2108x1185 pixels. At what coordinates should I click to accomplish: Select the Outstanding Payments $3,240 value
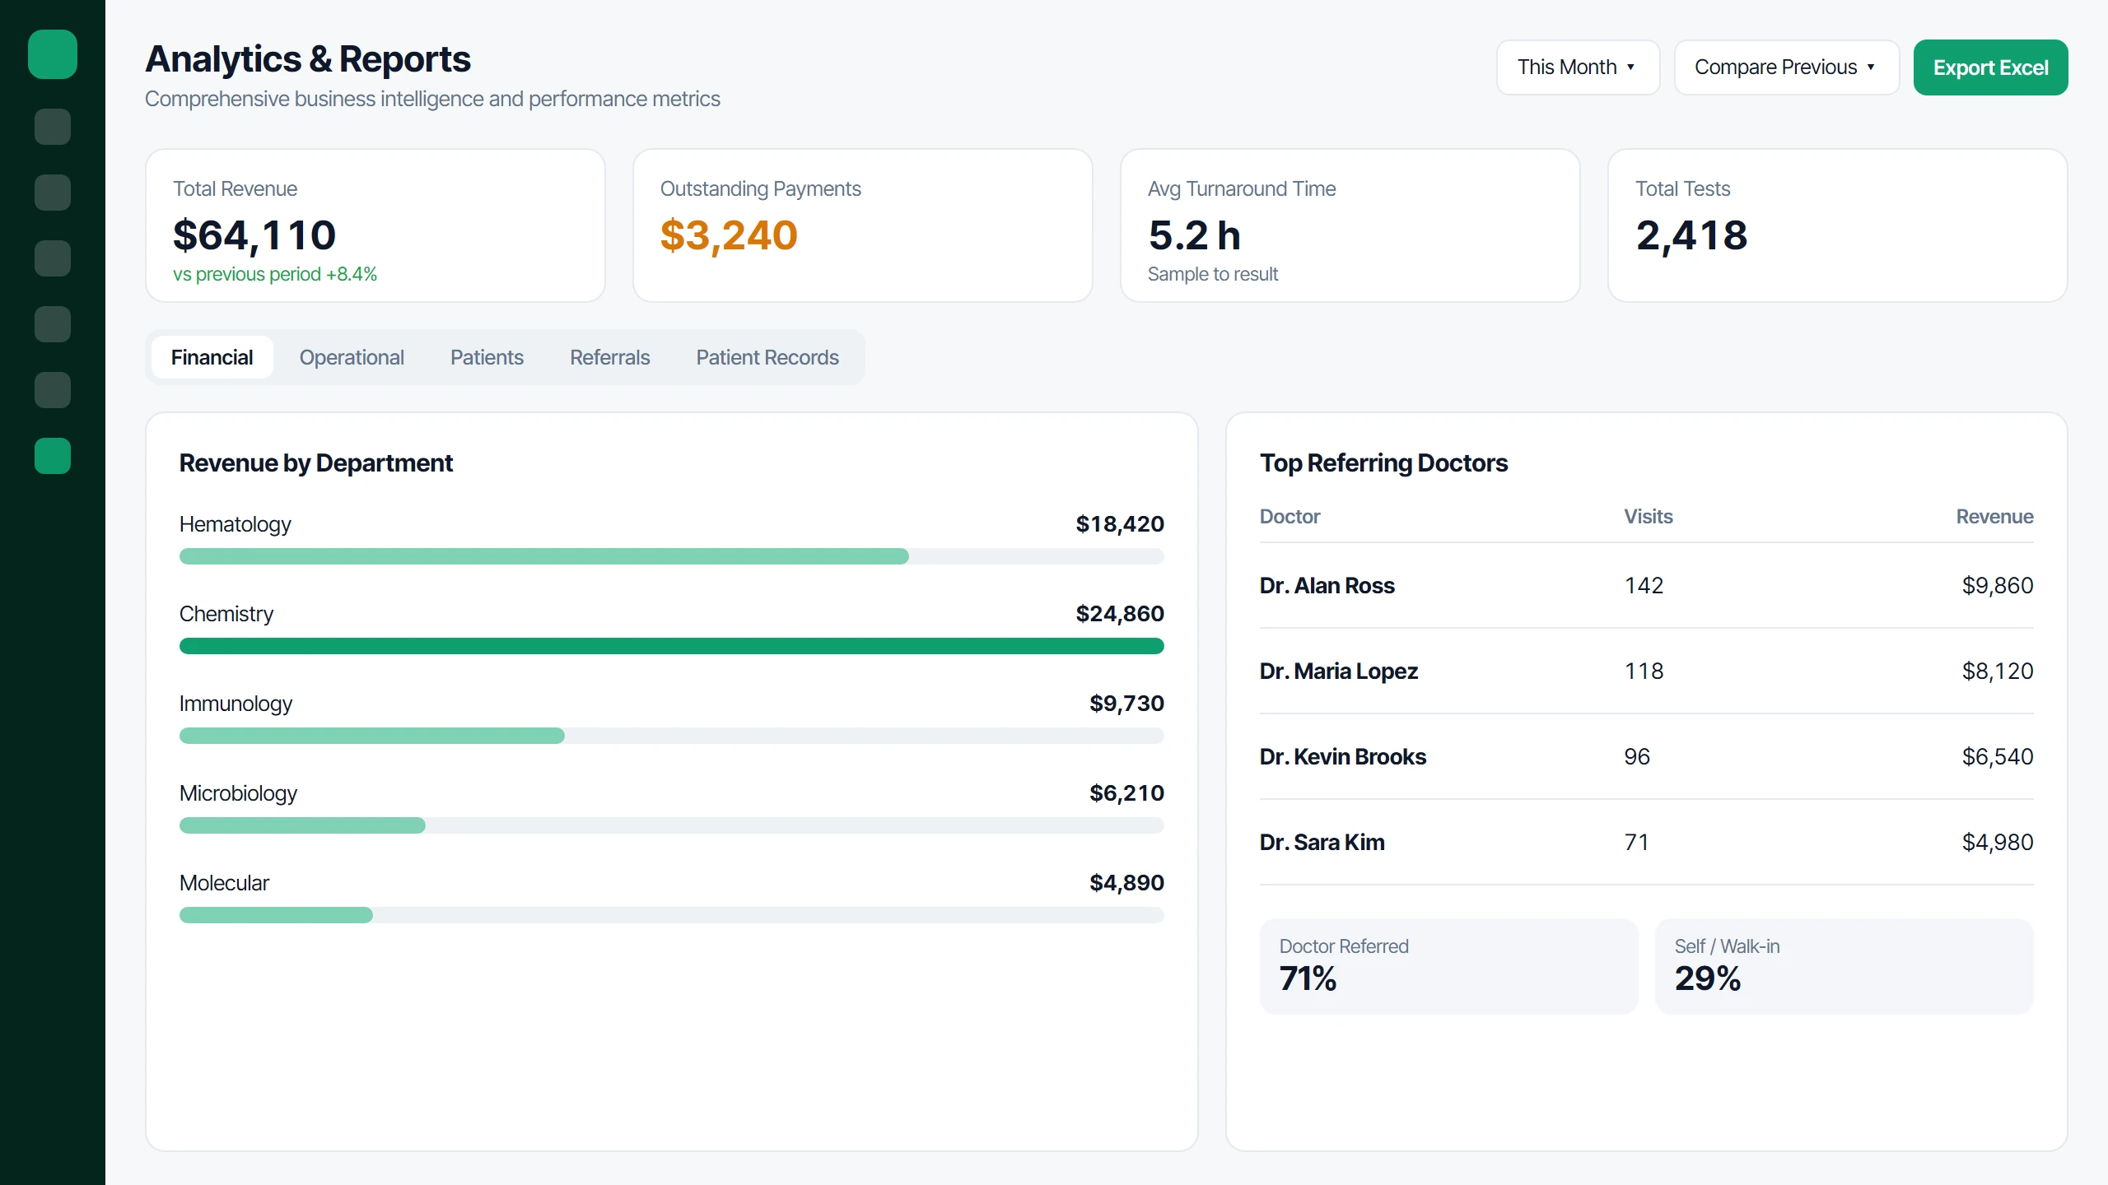(x=729, y=235)
